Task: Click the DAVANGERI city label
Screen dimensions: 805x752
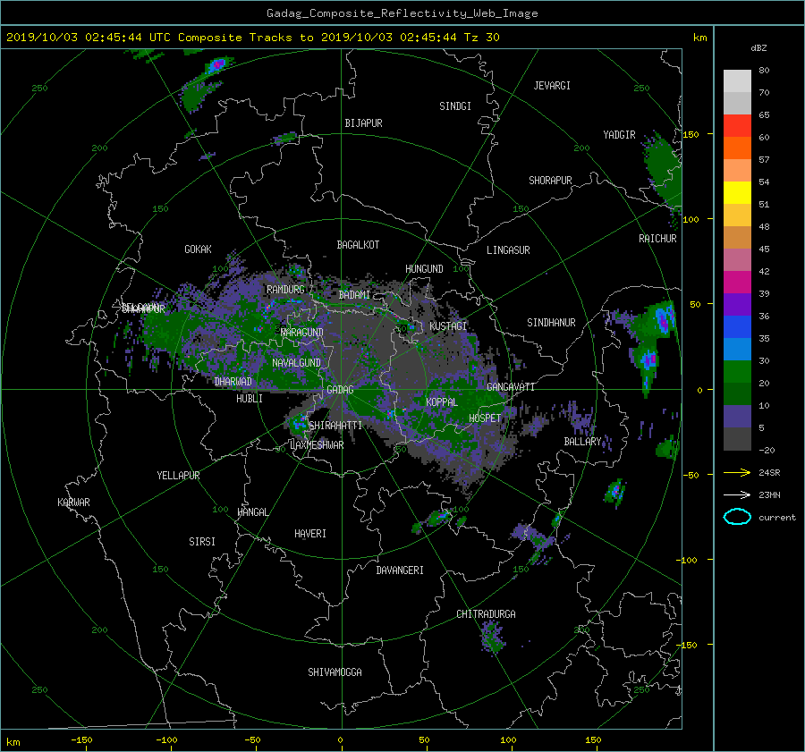Action: coord(400,570)
